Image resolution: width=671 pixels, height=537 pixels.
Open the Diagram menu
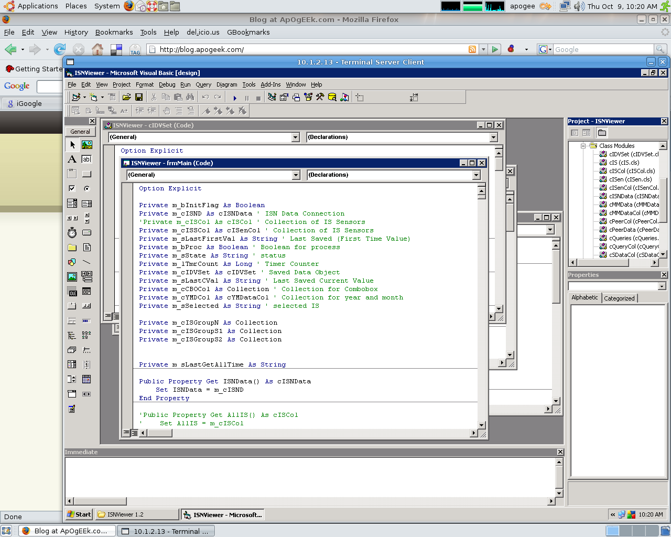click(226, 84)
